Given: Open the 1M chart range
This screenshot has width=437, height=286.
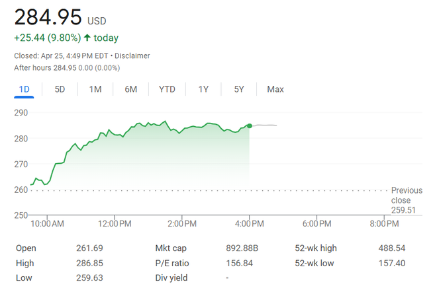Looking at the screenshot, I should point(95,89).
